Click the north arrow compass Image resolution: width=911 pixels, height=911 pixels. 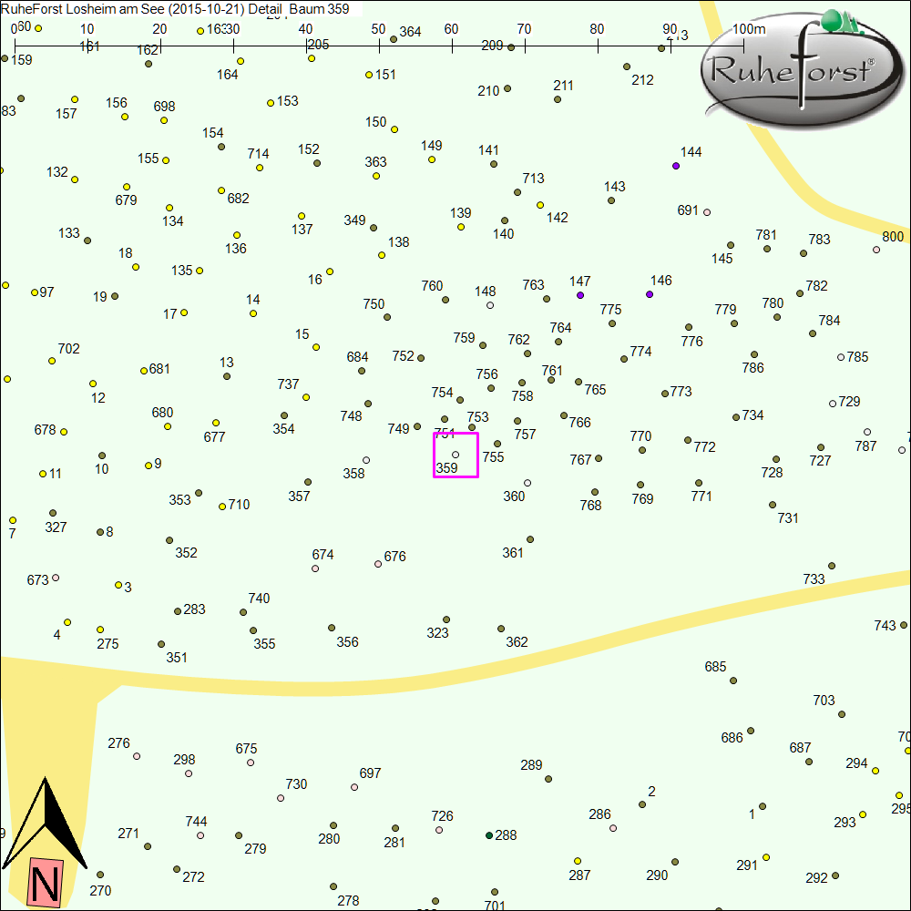44,825
